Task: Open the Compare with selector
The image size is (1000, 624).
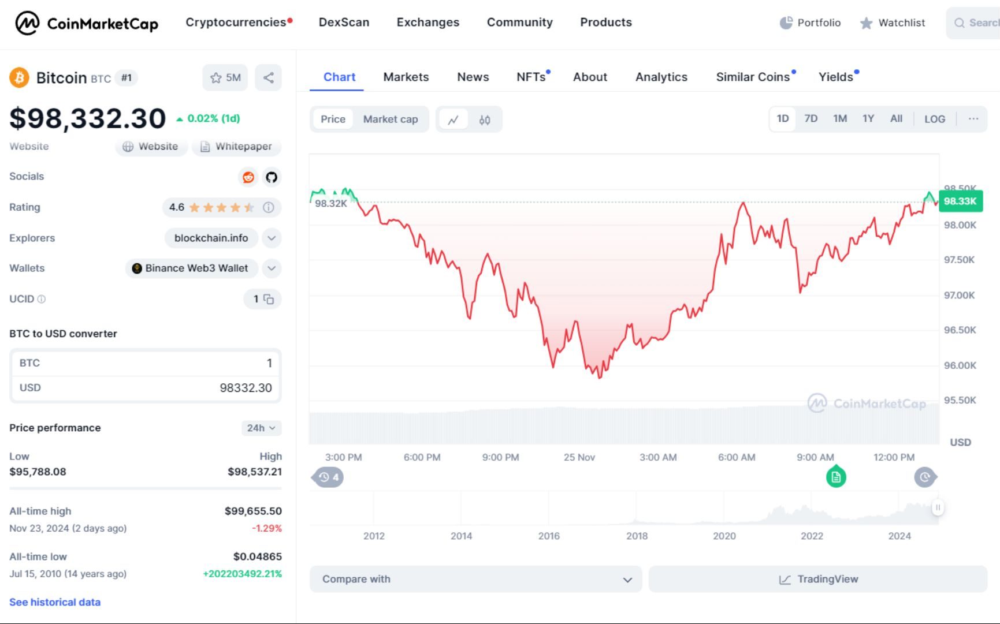Action: tap(475, 578)
